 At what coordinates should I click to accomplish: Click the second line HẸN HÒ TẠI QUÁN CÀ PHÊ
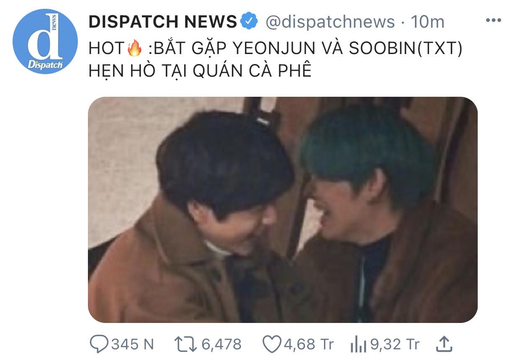click(x=200, y=70)
